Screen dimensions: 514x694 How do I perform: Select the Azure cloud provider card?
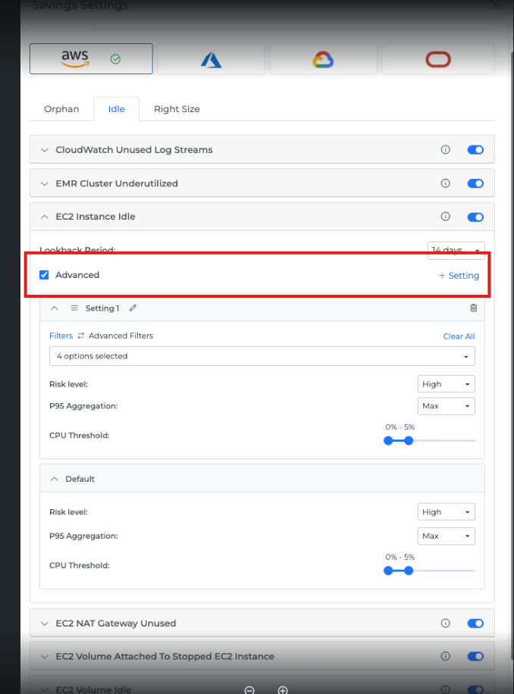tap(211, 58)
